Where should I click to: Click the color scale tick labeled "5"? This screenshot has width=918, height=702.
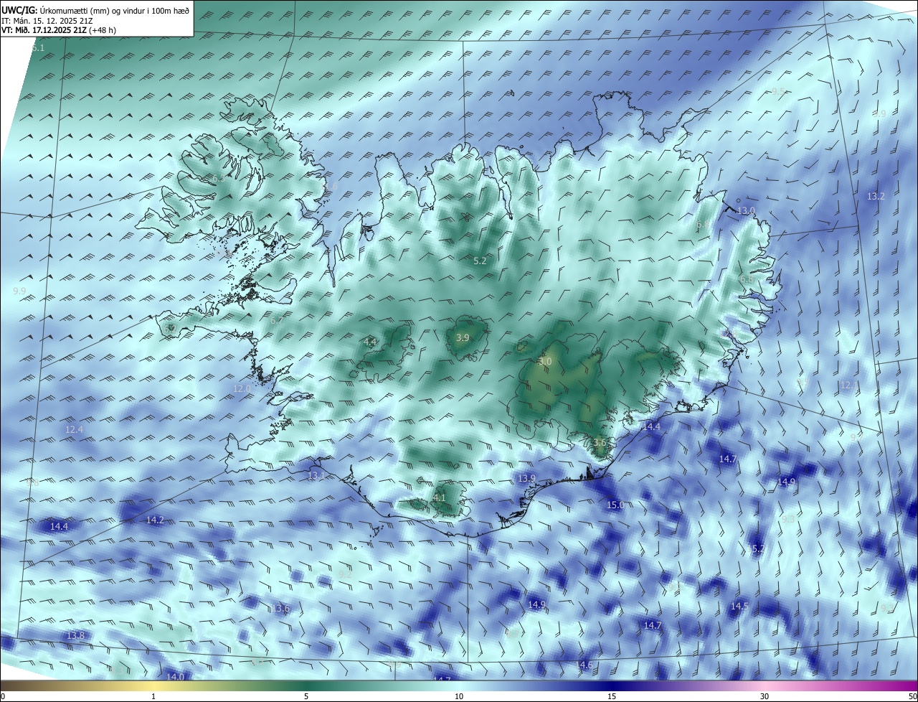[306, 696]
